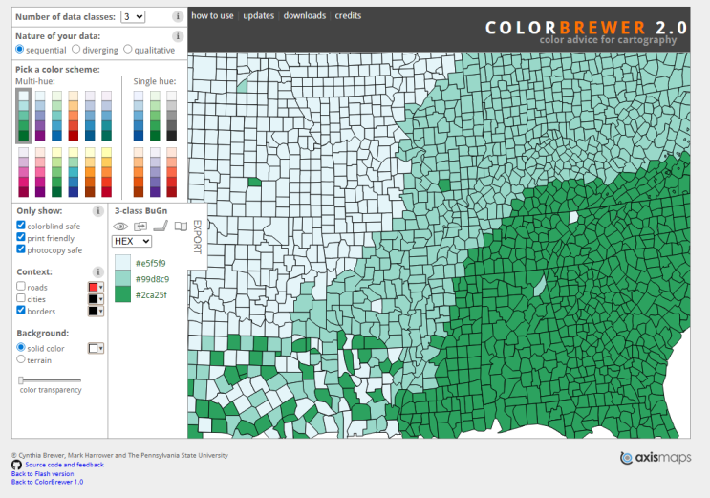710x498 pixels.
Task: Open Source code and feedback link
Action: point(64,465)
